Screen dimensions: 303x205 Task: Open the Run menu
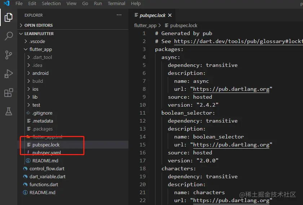point(98,4)
